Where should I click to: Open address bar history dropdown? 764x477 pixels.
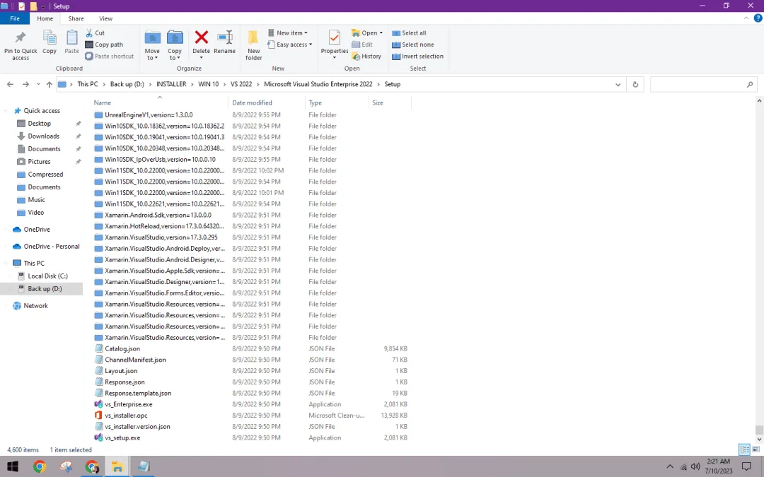coord(618,84)
